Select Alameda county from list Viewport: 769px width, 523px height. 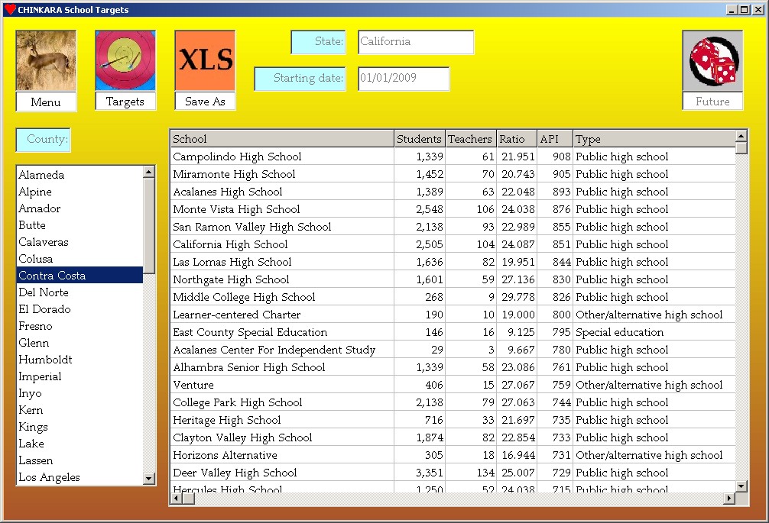click(42, 175)
